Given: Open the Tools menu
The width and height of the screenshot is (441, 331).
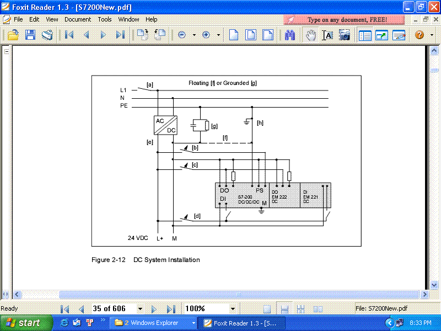Looking at the screenshot, I should [105, 19].
